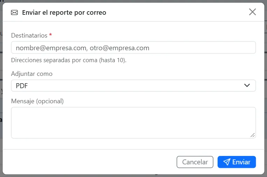Click the envelope icon in dialog title
Viewport: 267px width, 177px height.
pyautogui.click(x=14, y=13)
